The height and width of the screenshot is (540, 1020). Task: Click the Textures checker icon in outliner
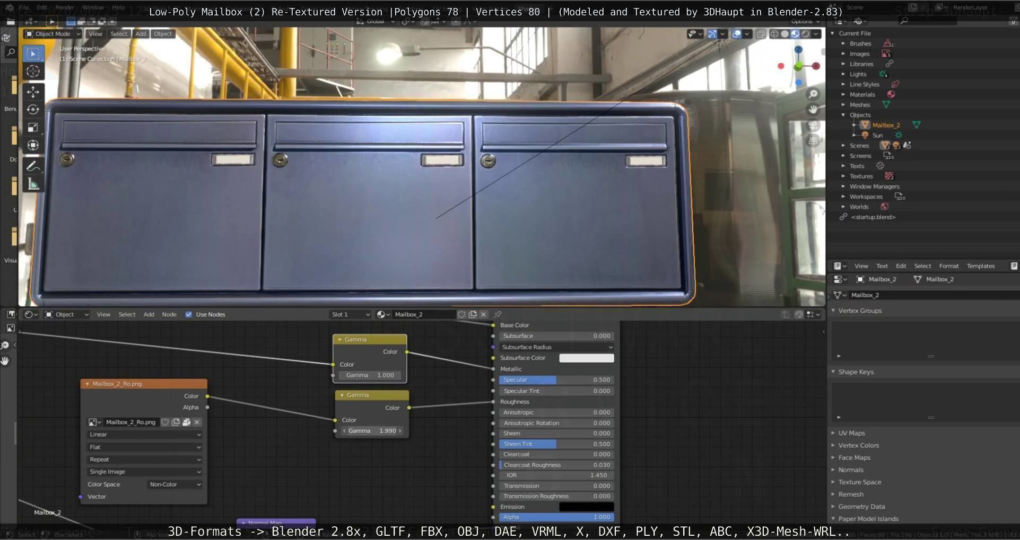(x=890, y=176)
